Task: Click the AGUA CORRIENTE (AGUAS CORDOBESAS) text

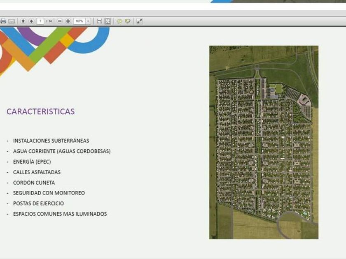Action: point(62,151)
